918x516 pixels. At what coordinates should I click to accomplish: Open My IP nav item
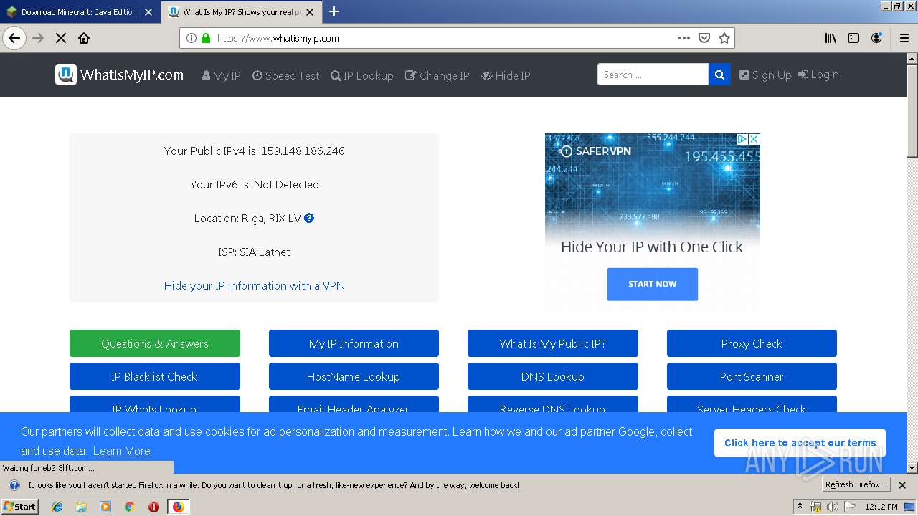coord(221,75)
